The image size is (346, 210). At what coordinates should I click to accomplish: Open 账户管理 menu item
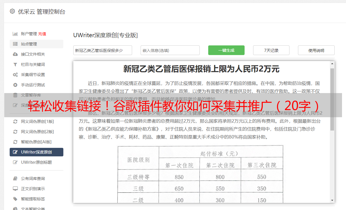point(29,34)
